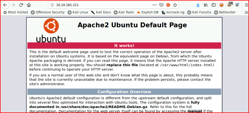The height and width of the screenshot is (113, 249).
Task: Show more bookmarks with the chevron
Action: pyautogui.click(x=246, y=12)
